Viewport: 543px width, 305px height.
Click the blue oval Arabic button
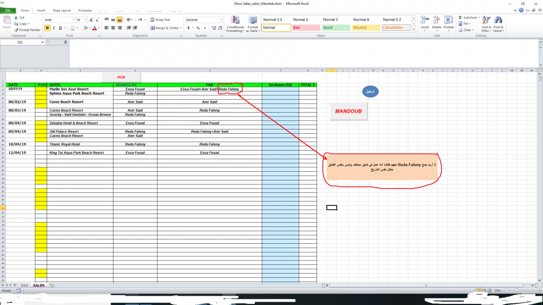tap(370, 92)
